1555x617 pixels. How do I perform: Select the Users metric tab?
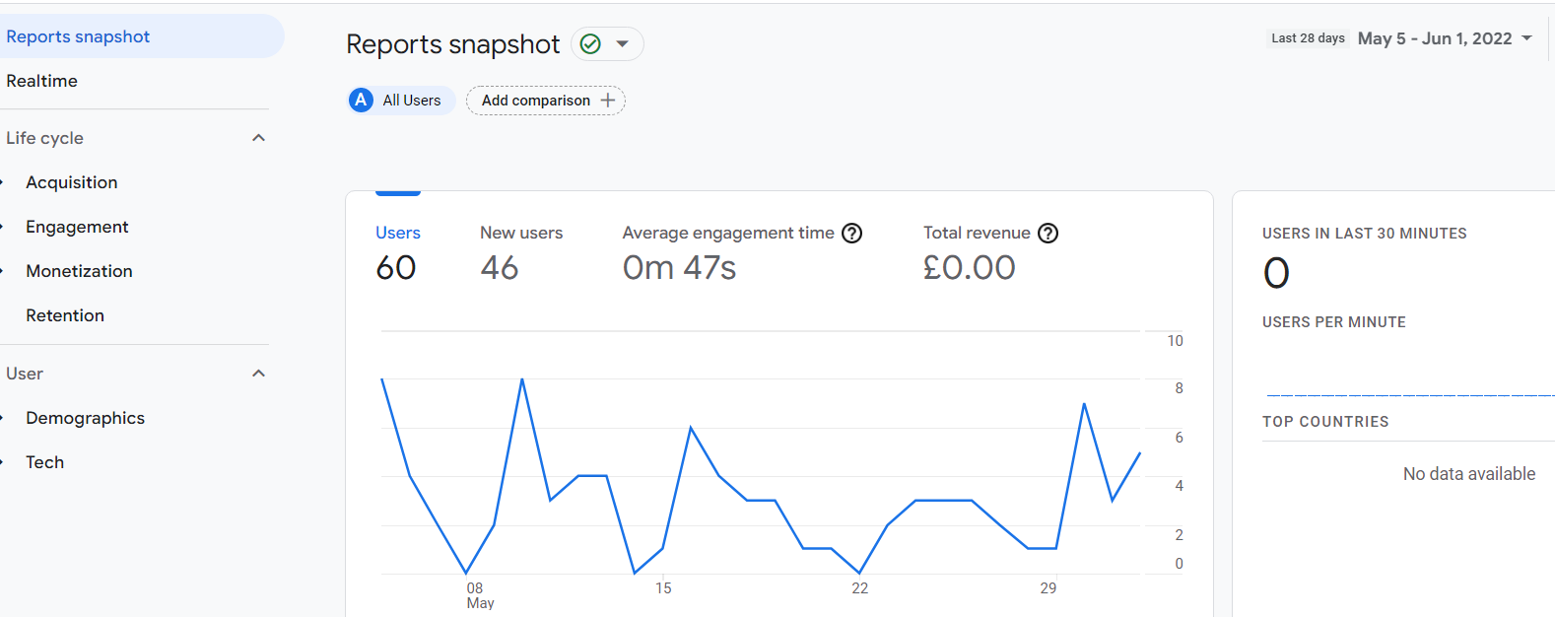pyautogui.click(x=398, y=233)
